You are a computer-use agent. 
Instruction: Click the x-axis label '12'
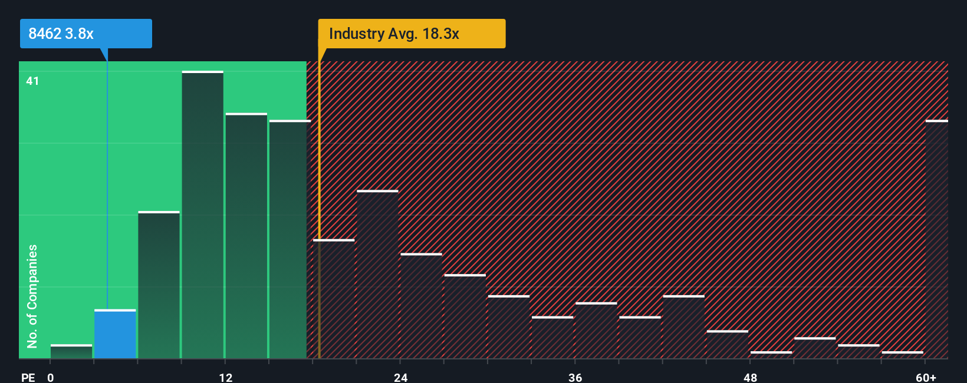coord(226,377)
